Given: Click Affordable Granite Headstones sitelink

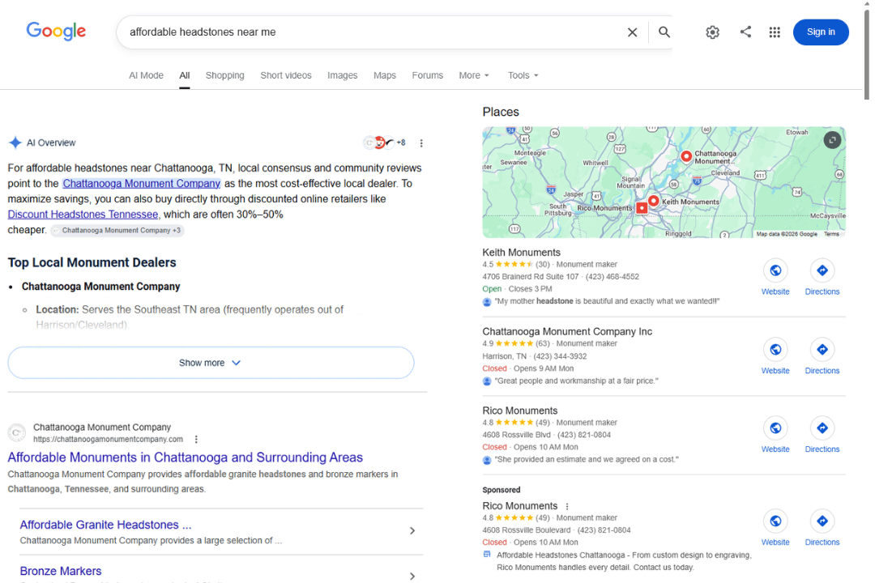Looking at the screenshot, I should point(105,525).
